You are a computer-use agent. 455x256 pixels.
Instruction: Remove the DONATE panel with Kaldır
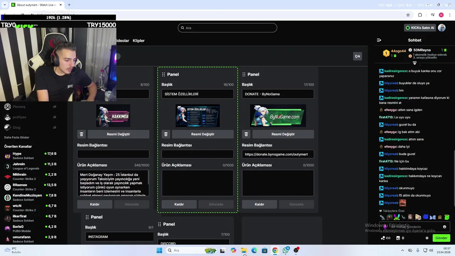[259, 204]
